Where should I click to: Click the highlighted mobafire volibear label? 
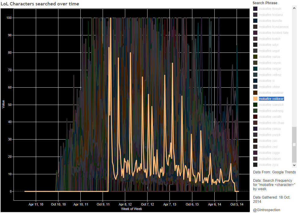pyautogui.click(x=271, y=99)
